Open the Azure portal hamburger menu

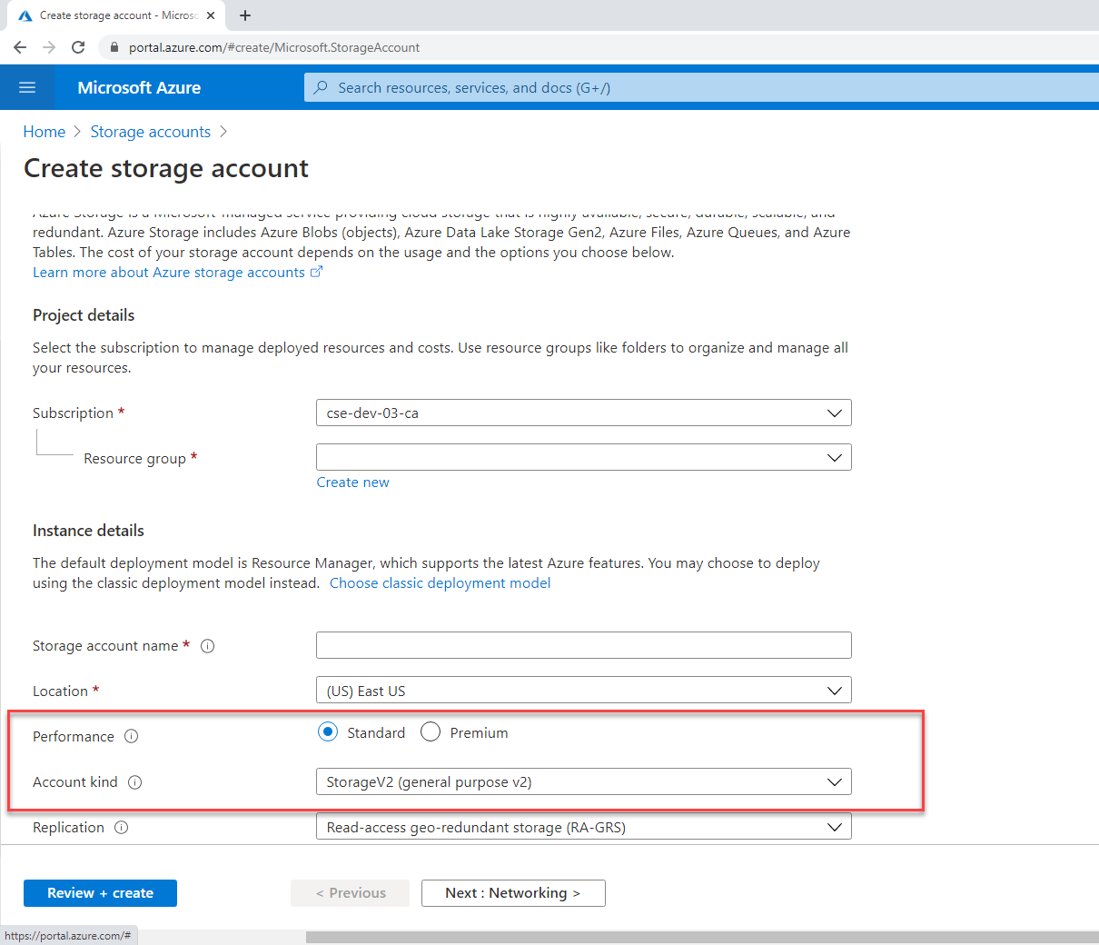pyautogui.click(x=26, y=87)
